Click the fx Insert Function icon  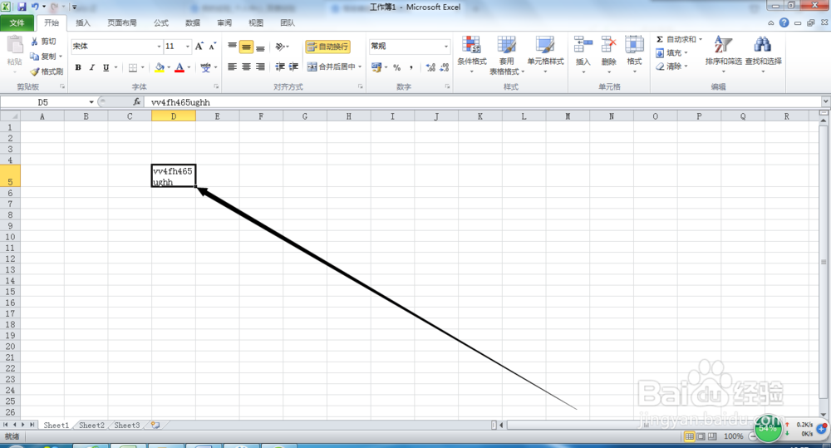[x=137, y=101]
